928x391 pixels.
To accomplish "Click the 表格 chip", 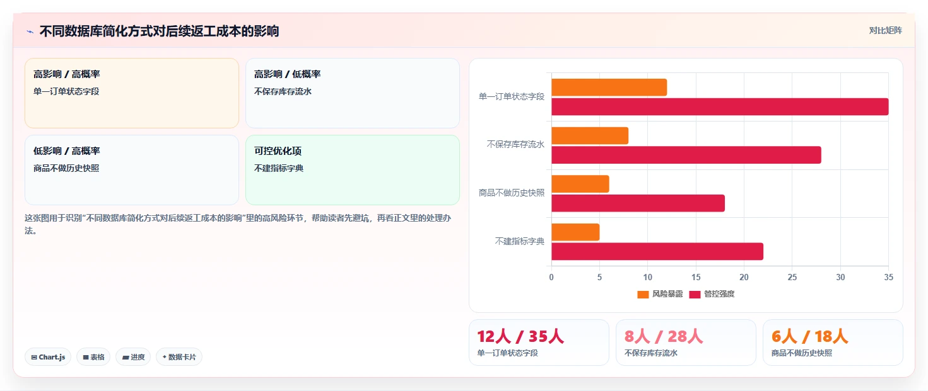I will (x=93, y=357).
